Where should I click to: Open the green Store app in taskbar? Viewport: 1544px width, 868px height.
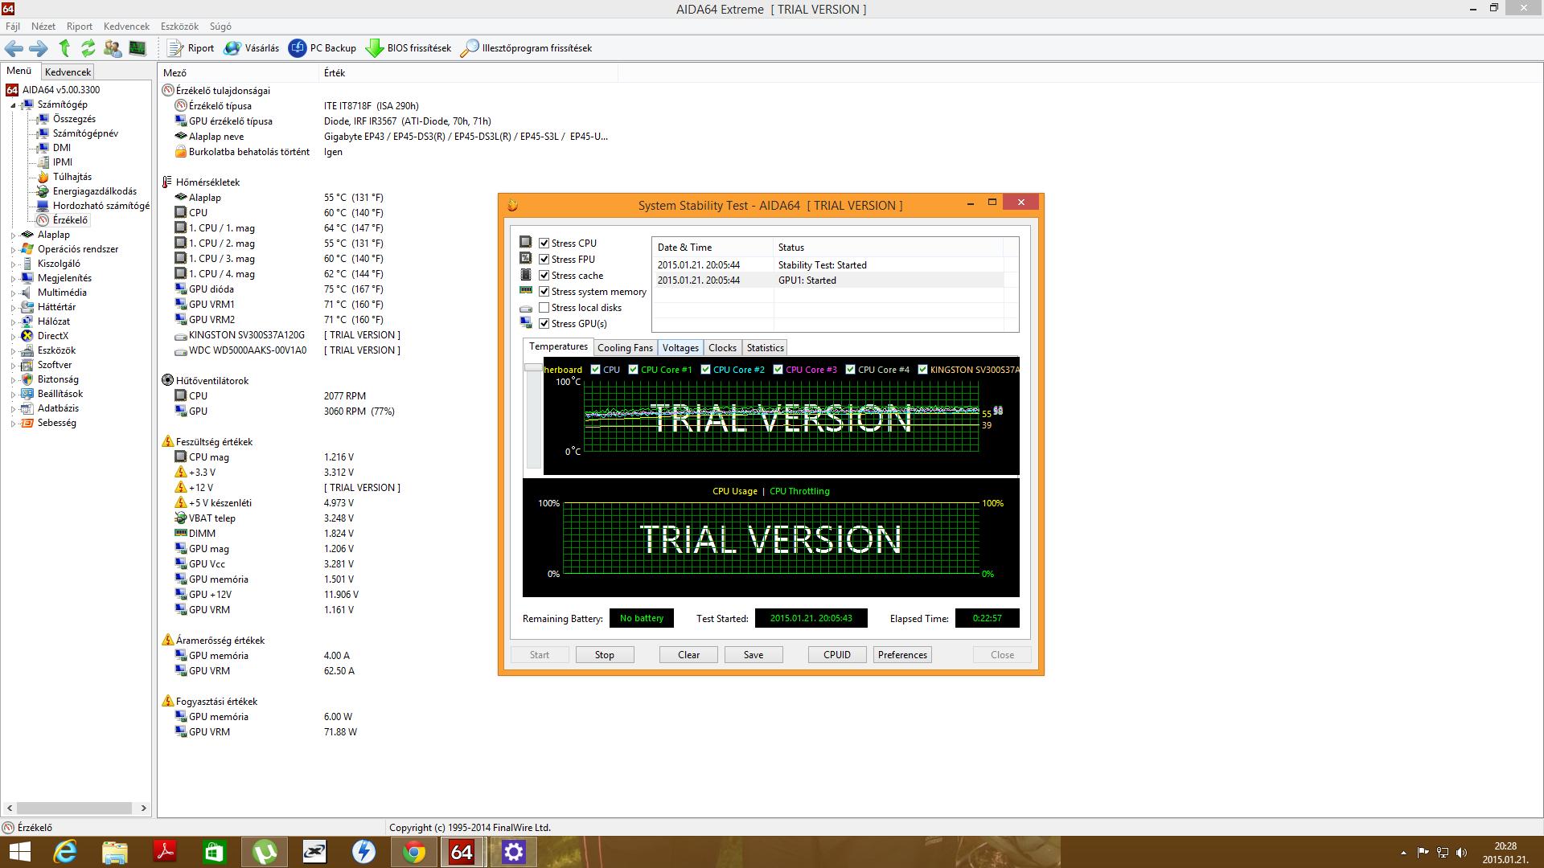tap(215, 852)
